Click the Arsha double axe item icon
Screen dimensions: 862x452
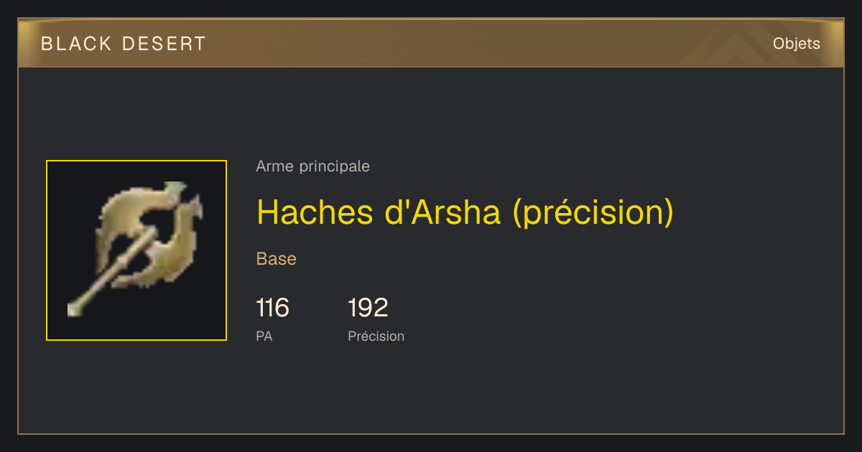coord(136,250)
